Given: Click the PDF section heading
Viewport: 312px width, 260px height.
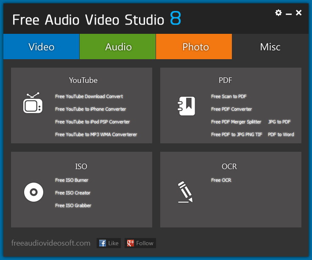Looking at the screenshot, I should 225,80.
